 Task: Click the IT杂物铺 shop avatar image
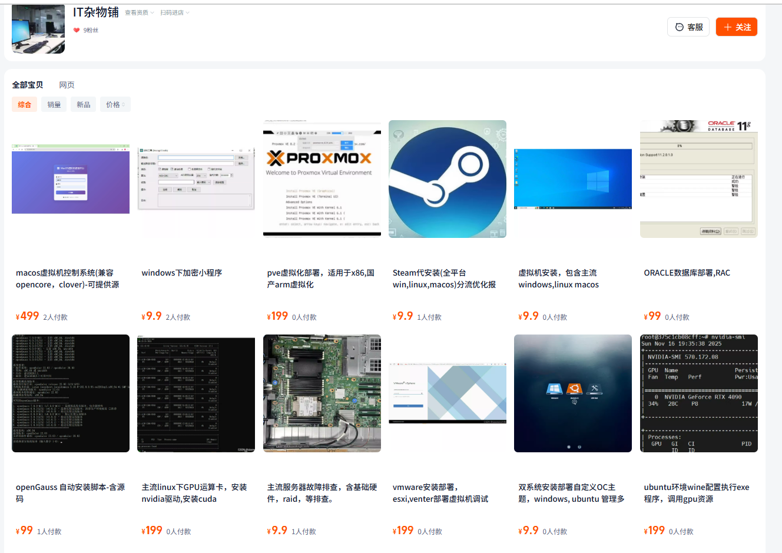pyautogui.click(x=38, y=29)
